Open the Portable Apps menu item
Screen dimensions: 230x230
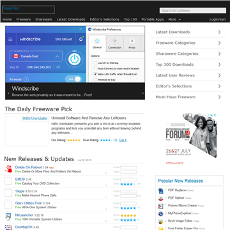pyautogui.click(x=153, y=19)
